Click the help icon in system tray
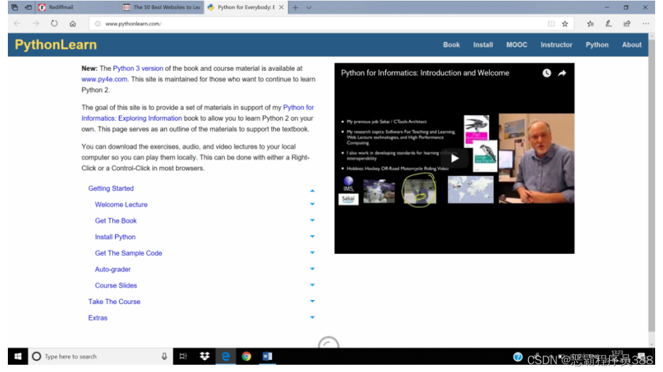The height and width of the screenshot is (372, 663). pyautogui.click(x=518, y=357)
